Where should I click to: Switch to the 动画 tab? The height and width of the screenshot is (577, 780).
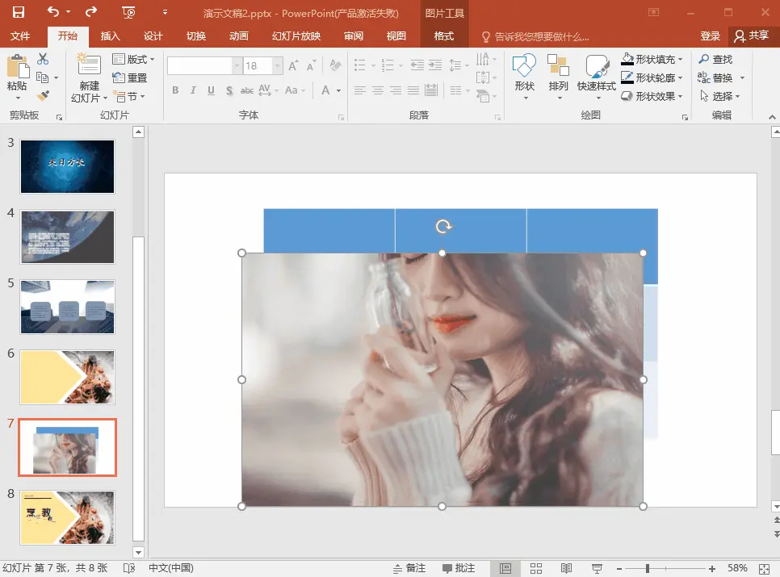(x=238, y=36)
